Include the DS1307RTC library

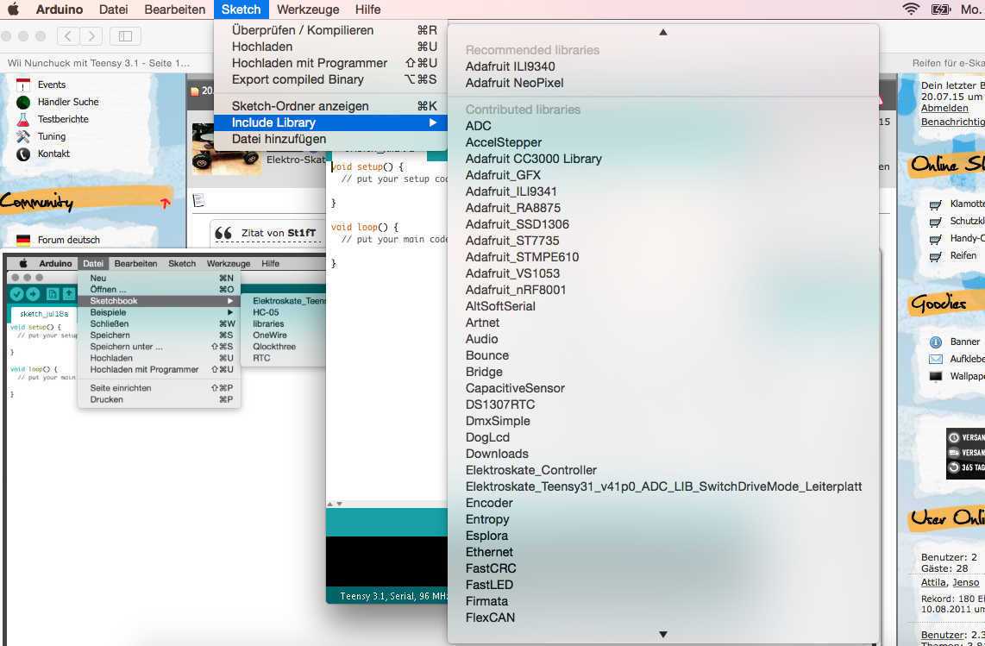662,404
